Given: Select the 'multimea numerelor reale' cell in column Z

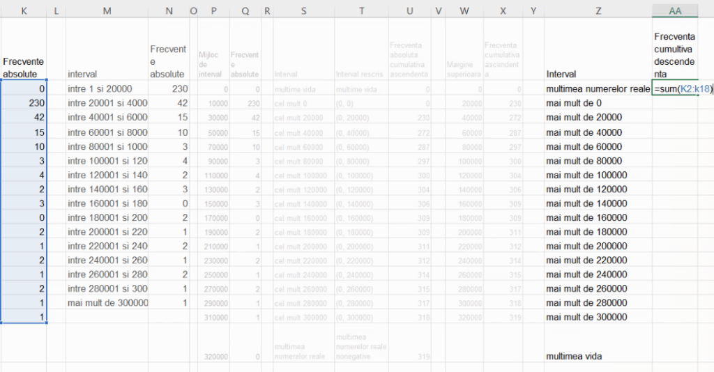Looking at the screenshot, I should 598,89.
